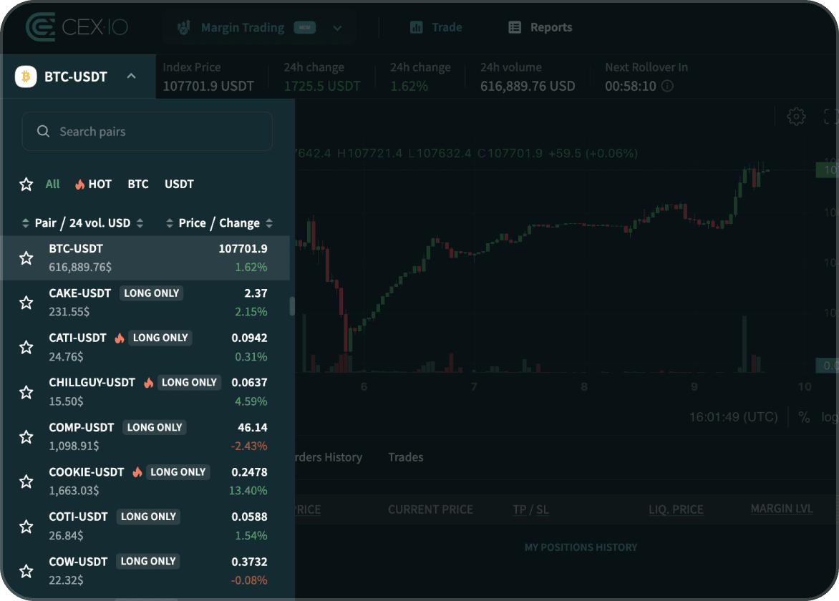This screenshot has height=601, width=839.
Task: Click the LIQ. PRICE column header
Action: [x=676, y=509]
